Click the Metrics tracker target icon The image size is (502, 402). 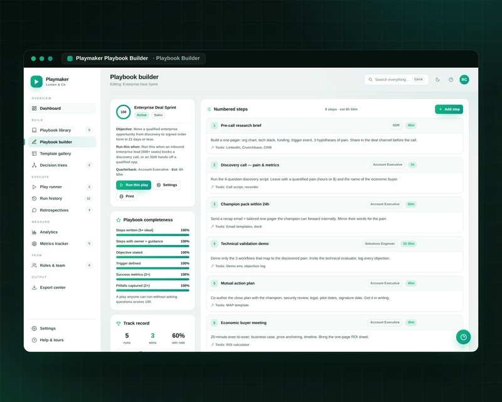click(x=35, y=244)
